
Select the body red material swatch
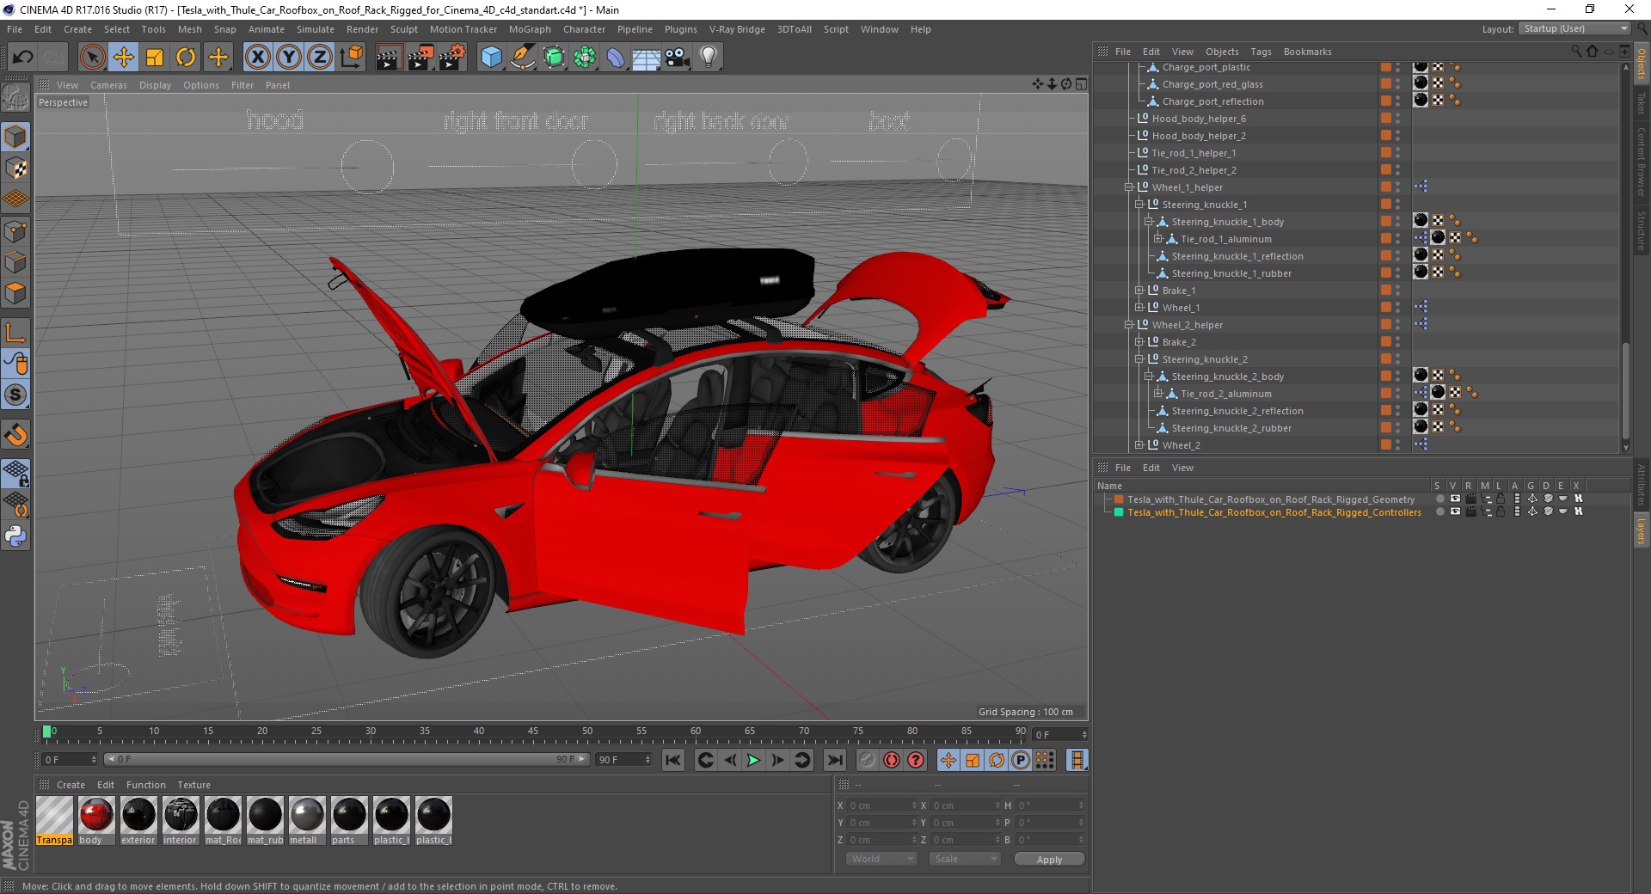coord(95,821)
